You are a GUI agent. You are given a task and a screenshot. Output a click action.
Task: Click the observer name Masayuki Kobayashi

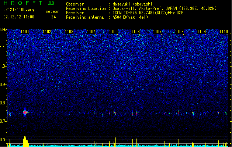[132, 4]
